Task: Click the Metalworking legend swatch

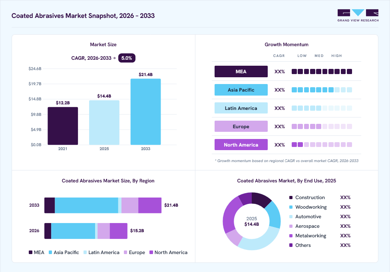Action: 291,236
